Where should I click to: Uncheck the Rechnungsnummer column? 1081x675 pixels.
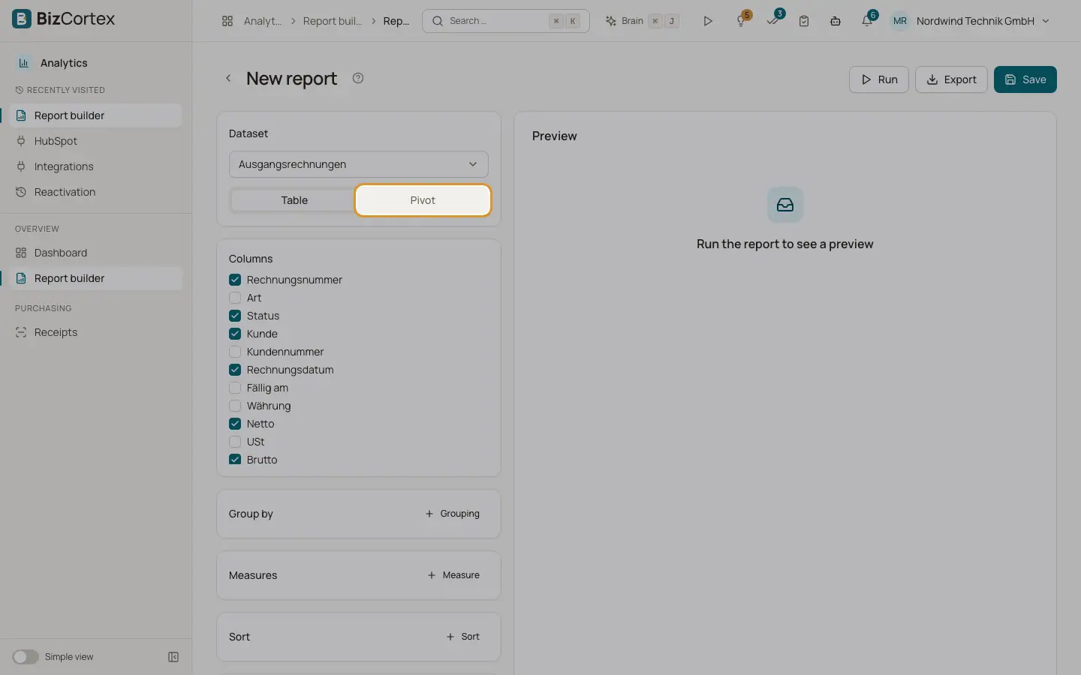click(x=235, y=280)
